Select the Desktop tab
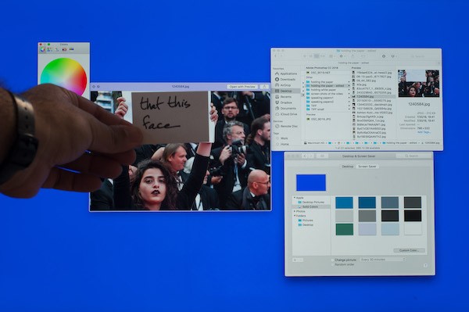 click(x=348, y=167)
